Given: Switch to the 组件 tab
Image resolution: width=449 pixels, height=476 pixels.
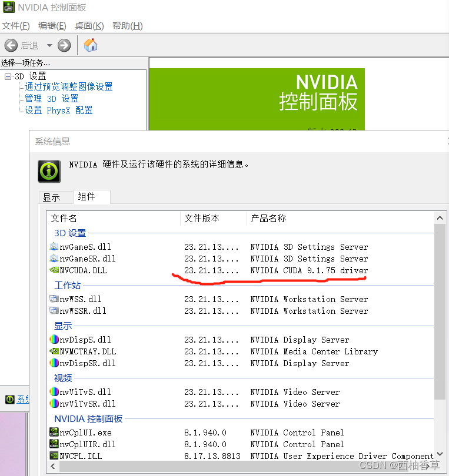Looking at the screenshot, I should [x=91, y=197].
